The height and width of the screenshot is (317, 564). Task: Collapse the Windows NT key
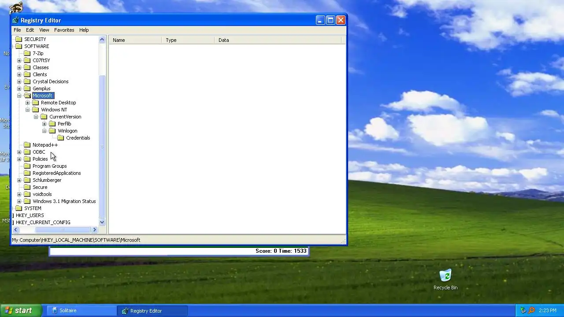point(27,110)
